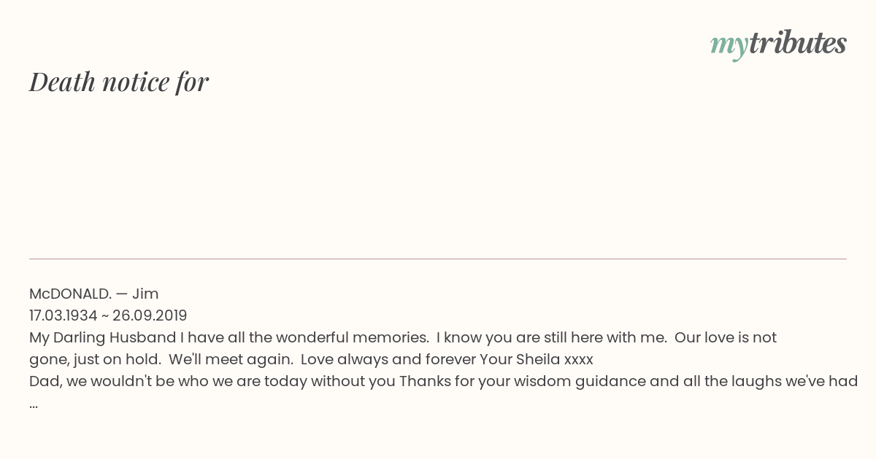Open the mytributes logo
Viewport: 876px width, 459px height.
coord(778,44)
